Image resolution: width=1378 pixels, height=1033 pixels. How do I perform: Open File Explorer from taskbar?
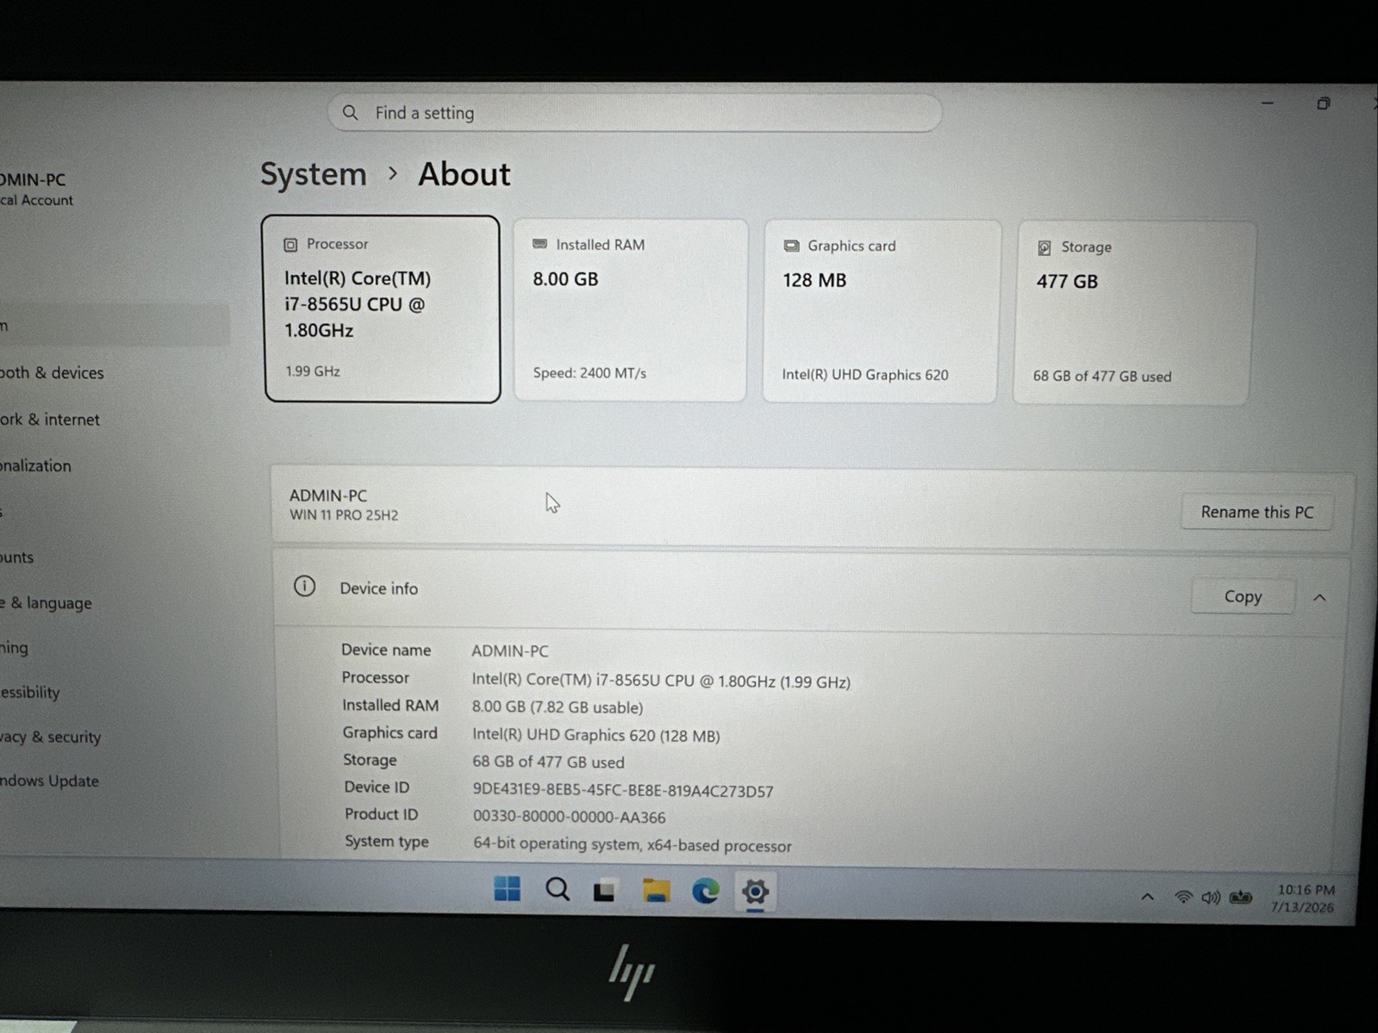(x=656, y=891)
